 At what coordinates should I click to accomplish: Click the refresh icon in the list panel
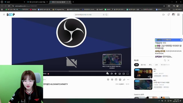(165, 60)
